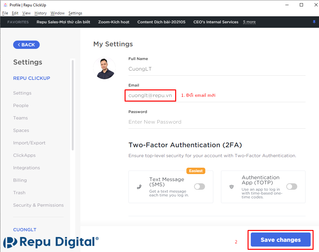Click the Easiest badge on SMS card

point(196,171)
